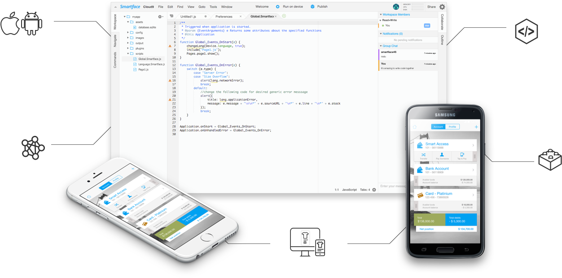Open the Outline side panel
Viewport: 562px width, 278px height.
(442, 39)
